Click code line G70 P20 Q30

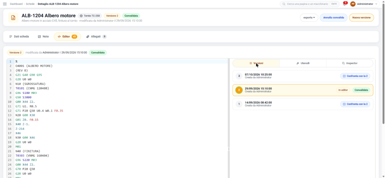(x=25, y=169)
